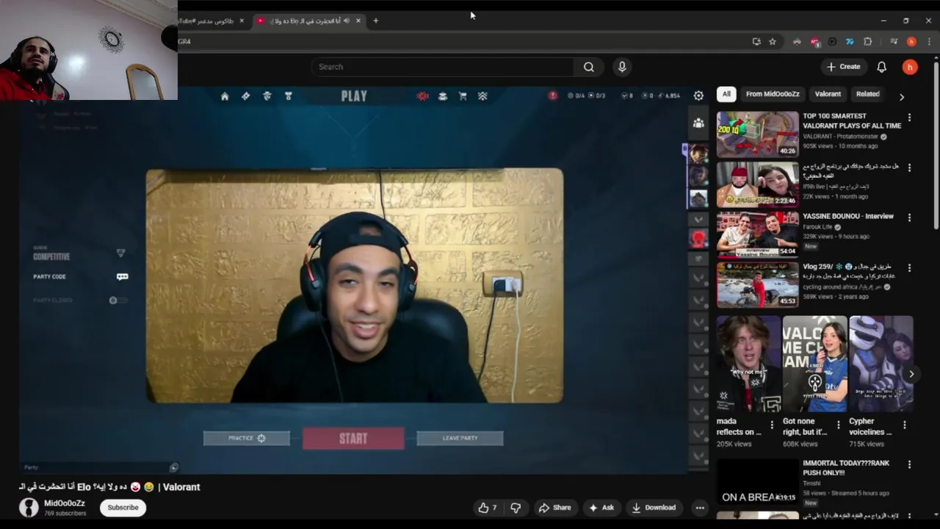Viewport: 940px width, 529px height.
Task: Open MidOo0oZz channel avatar
Action: 29,507
